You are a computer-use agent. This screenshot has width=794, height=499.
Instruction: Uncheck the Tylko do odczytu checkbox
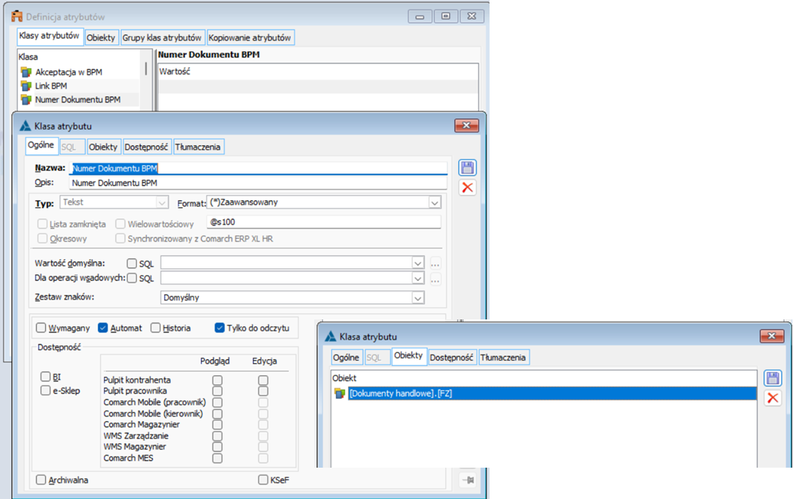coord(220,328)
